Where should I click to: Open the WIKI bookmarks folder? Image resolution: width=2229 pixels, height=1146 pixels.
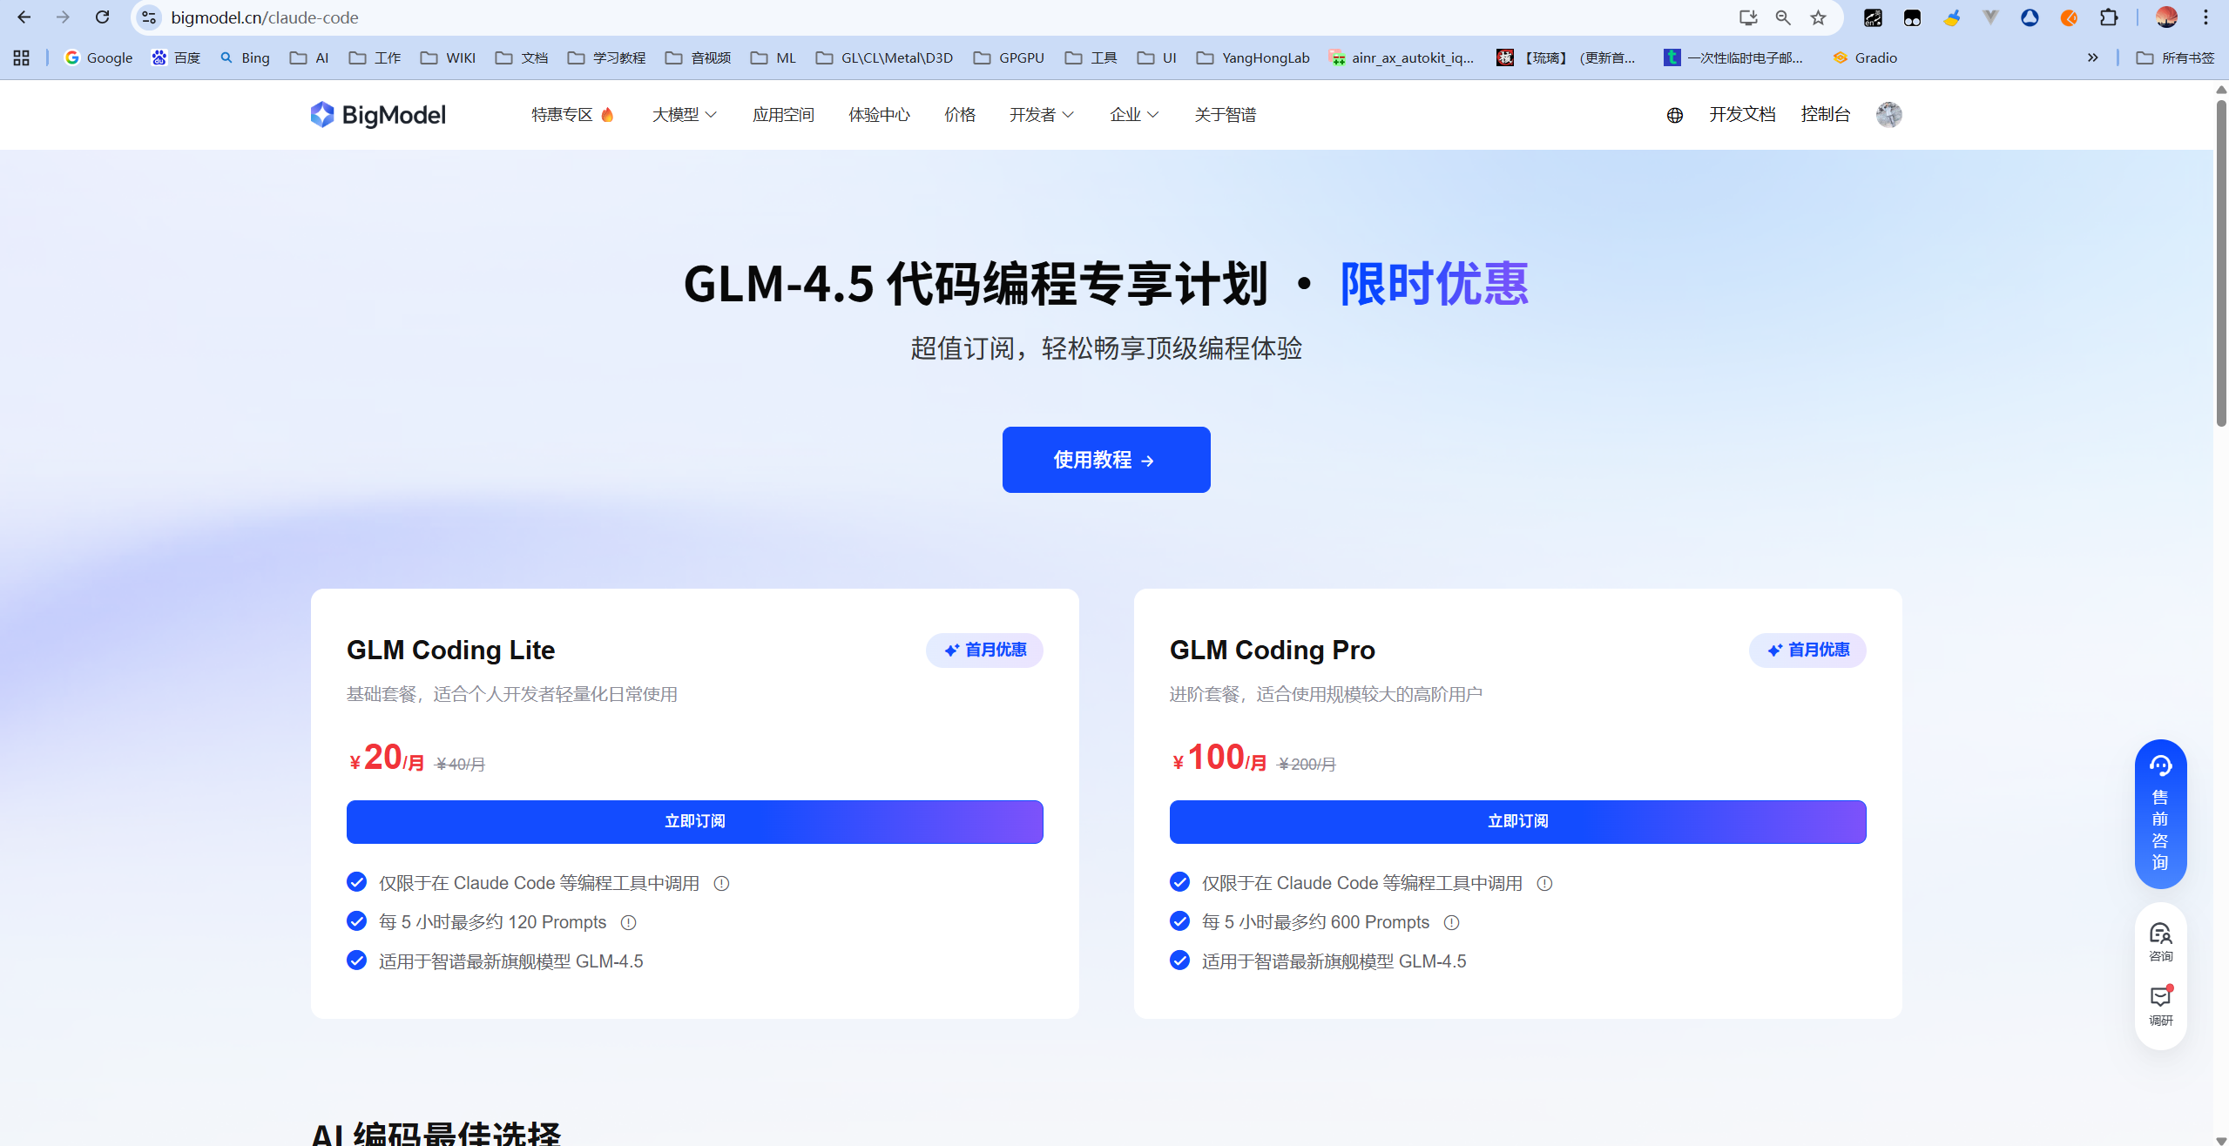point(448,57)
